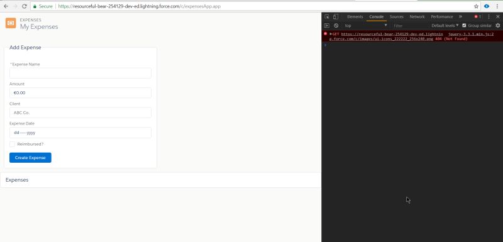Toggle the Group similar checkbox
503x242 pixels.
pos(464,25)
